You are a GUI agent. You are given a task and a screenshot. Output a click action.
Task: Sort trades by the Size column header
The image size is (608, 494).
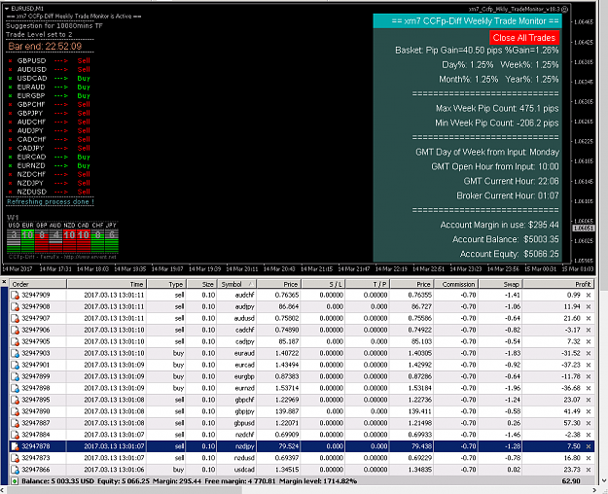[202, 284]
